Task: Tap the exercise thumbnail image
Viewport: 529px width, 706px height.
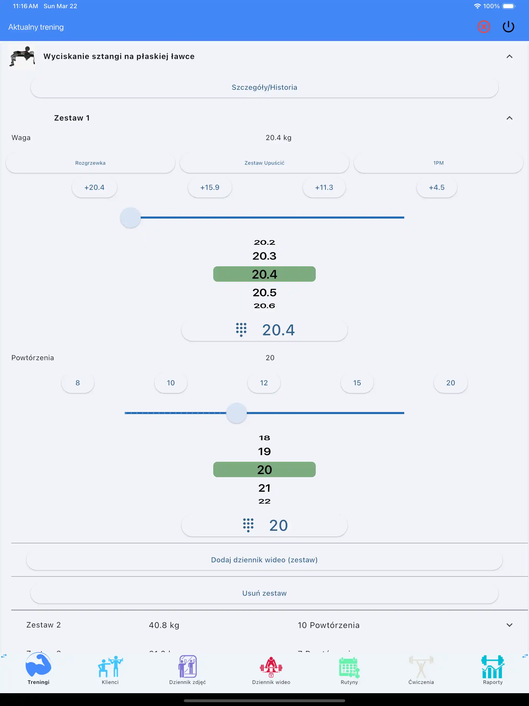Action: tap(22, 56)
